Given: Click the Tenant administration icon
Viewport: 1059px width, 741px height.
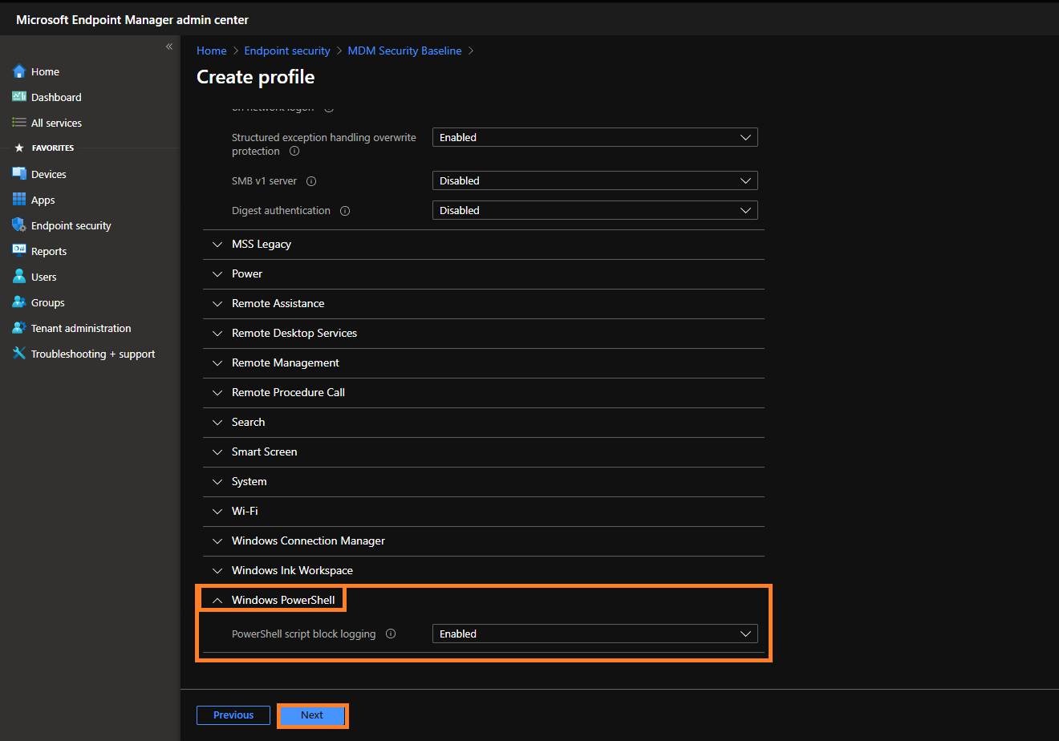Looking at the screenshot, I should 19,328.
